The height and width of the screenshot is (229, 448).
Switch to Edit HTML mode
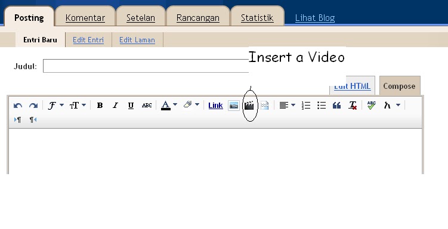click(x=353, y=86)
